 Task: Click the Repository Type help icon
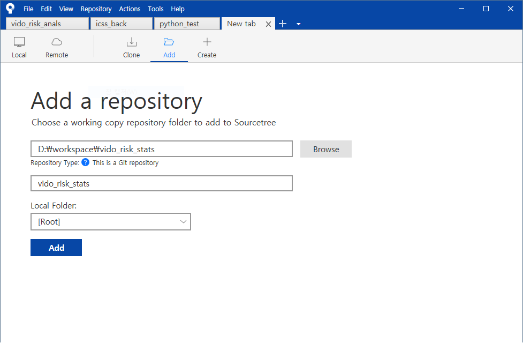click(x=86, y=162)
